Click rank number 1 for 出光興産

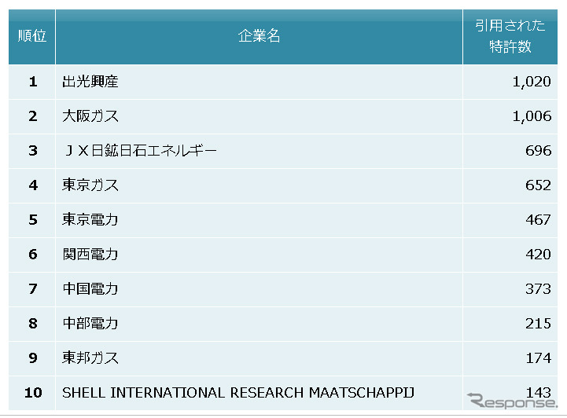tap(33, 82)
